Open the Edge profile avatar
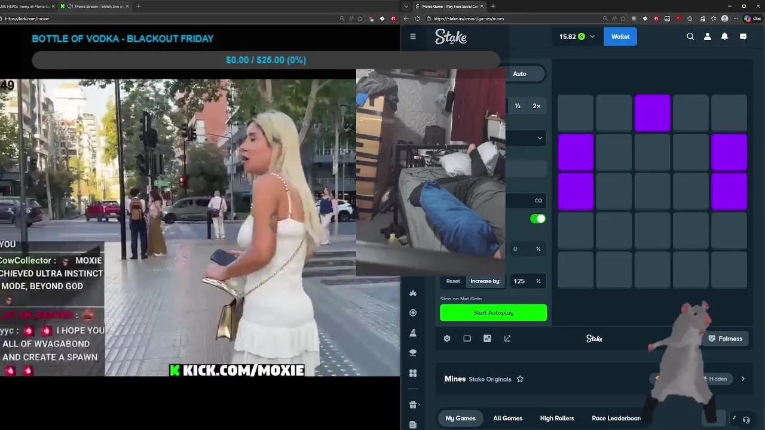 point(725,19)
